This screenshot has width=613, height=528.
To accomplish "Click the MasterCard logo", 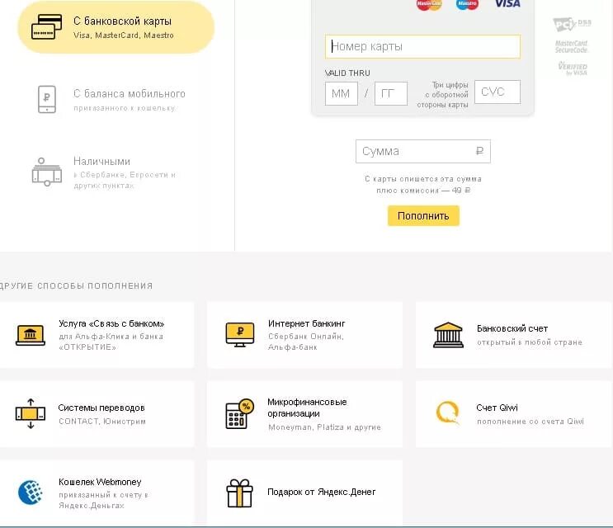I will click(x=429, y=5).
